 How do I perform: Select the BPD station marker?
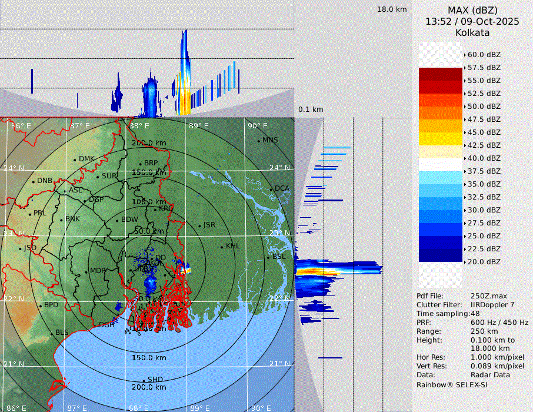point(40,305)
